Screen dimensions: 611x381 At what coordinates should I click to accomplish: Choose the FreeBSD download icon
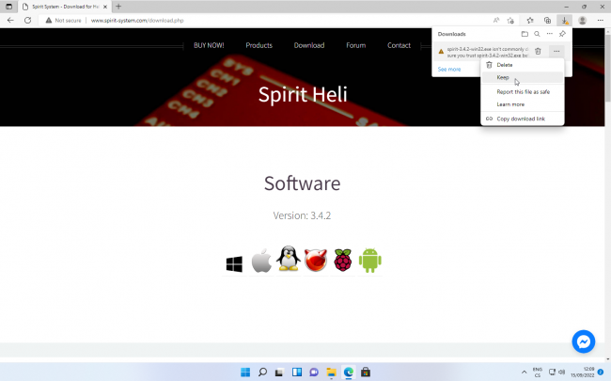coord(315,261)
